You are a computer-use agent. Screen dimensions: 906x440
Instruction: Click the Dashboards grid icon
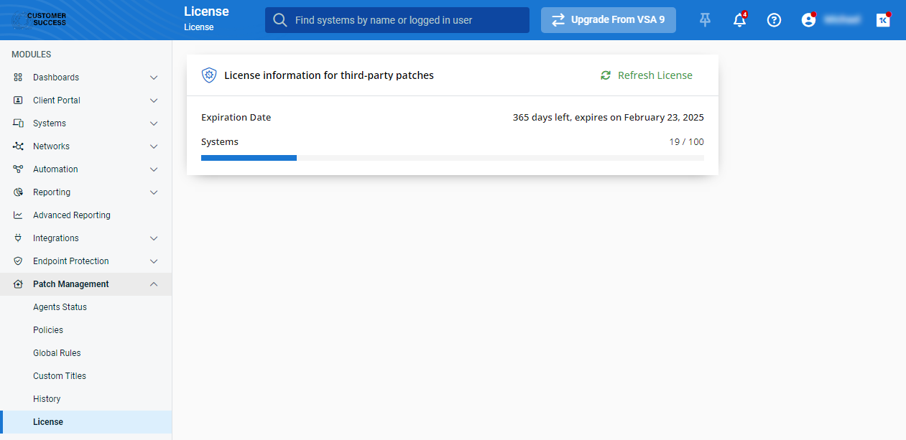click(x=17, y=77)
